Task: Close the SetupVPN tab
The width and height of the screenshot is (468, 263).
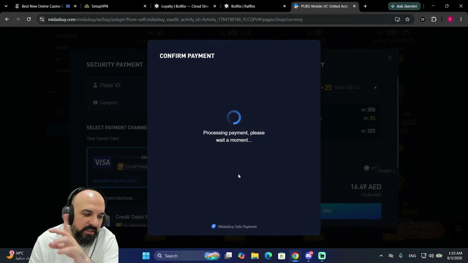Action: (x=145, y=6)
